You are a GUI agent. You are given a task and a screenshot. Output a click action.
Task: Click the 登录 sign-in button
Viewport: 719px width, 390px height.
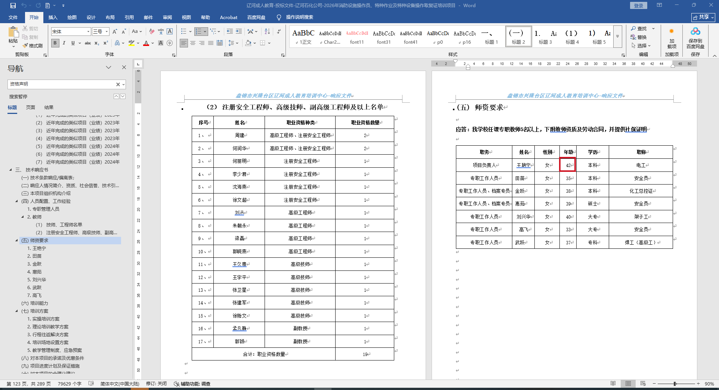(x=639, y=6)
